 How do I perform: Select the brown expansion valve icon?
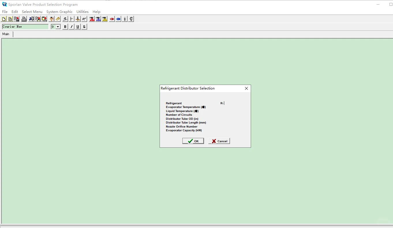(x=52, y=19)
